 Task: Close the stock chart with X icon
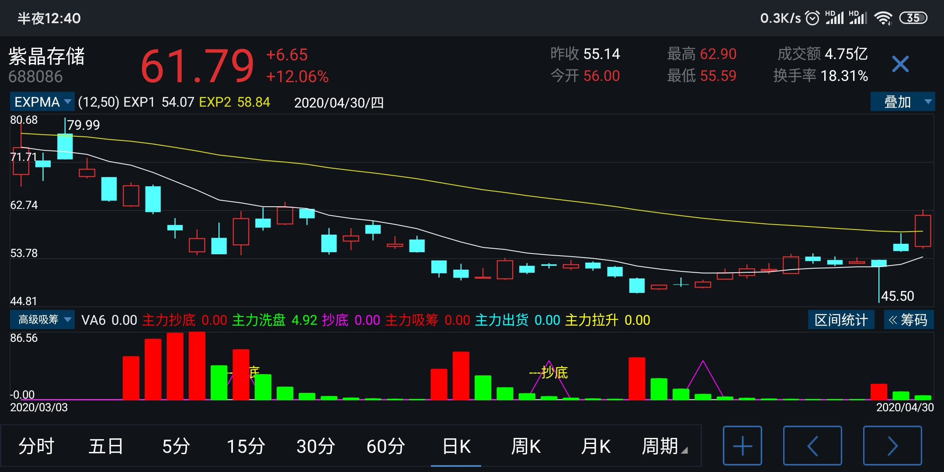(900, 64)
